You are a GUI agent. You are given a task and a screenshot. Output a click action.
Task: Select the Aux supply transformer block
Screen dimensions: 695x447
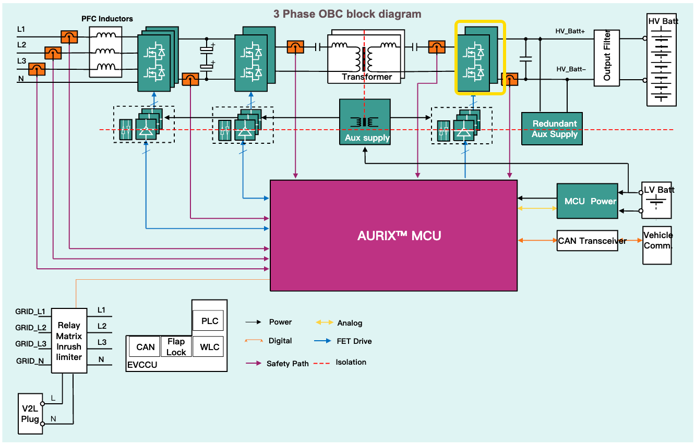365,122
